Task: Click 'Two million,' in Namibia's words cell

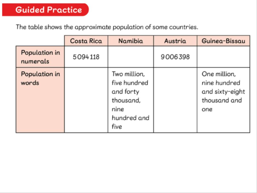Action: point(128,74)
